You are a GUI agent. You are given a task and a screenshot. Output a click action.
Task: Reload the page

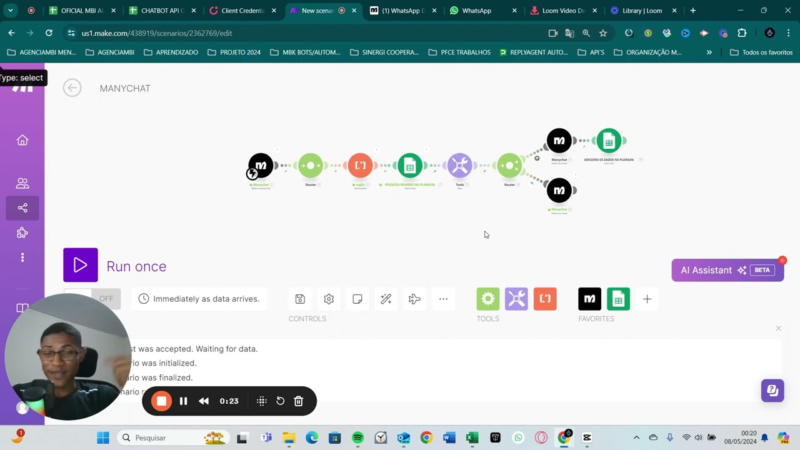49,33
